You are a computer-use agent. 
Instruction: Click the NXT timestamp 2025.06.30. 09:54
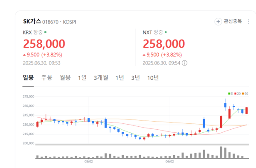click(161, 63)
